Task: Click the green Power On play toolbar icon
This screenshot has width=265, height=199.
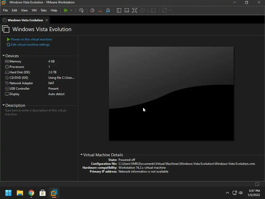Action: 66,10
